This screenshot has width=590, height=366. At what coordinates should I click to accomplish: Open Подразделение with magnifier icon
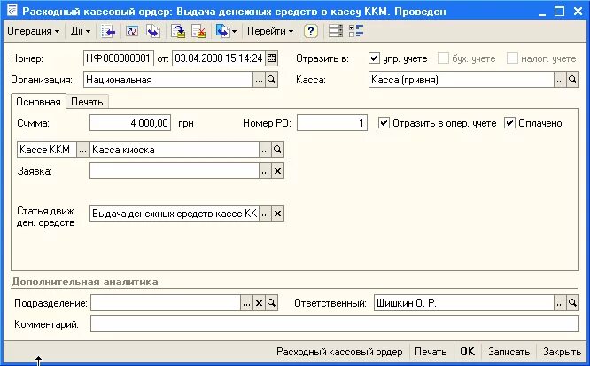pyautogui.click(x=271, y=303)
